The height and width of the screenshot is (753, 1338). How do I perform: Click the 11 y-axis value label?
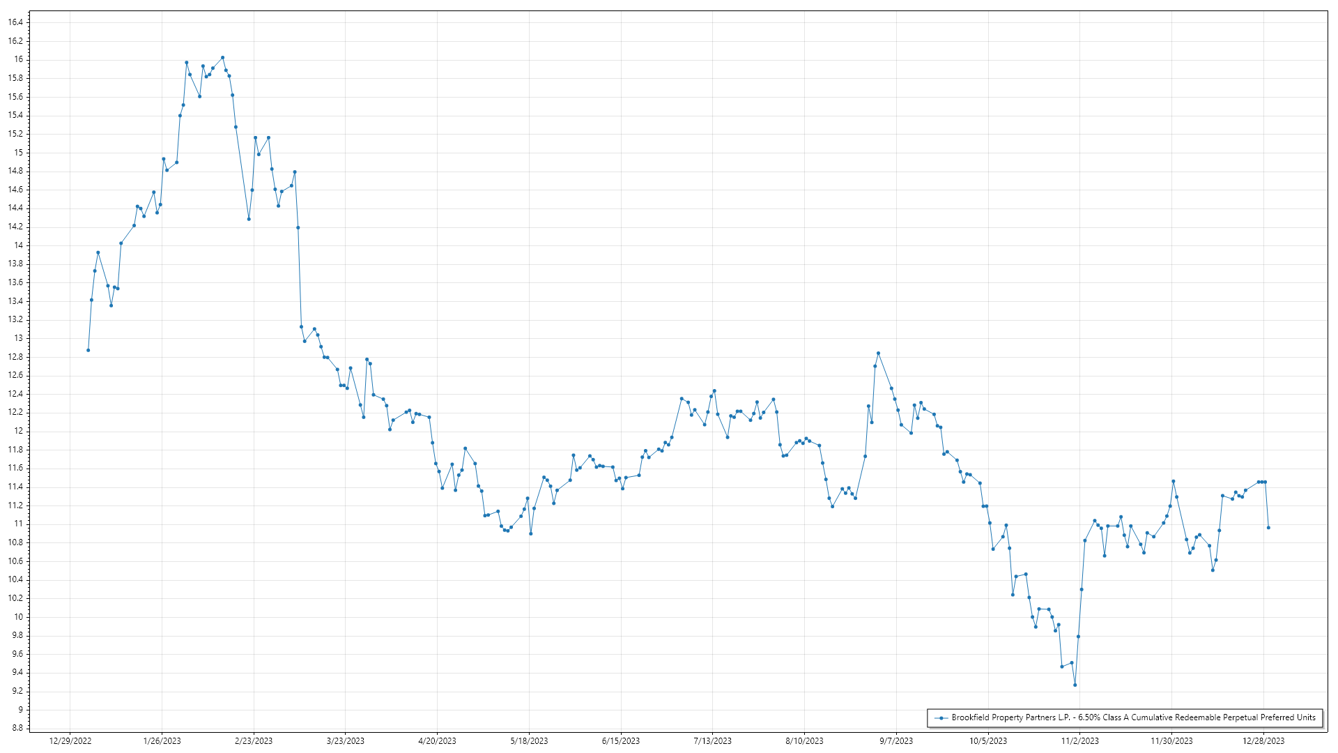(x=19, y=524)
